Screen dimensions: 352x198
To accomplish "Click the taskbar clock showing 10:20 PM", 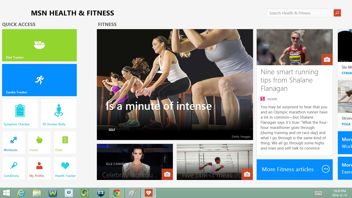I will click(339, 193).
